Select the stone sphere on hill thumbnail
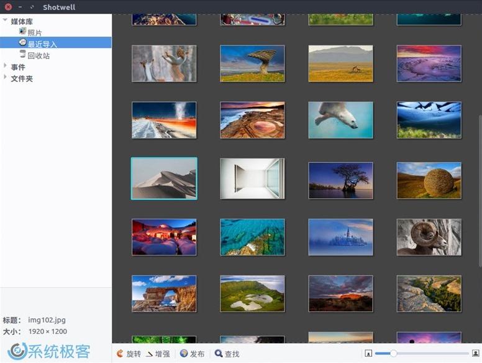The image size is (482, 363). coord(429,180)
